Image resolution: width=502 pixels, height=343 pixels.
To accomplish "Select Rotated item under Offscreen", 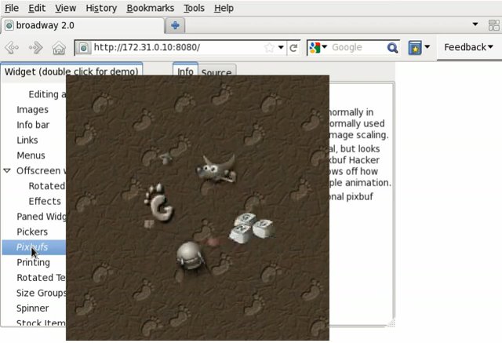I will click(x=47, y=186).
